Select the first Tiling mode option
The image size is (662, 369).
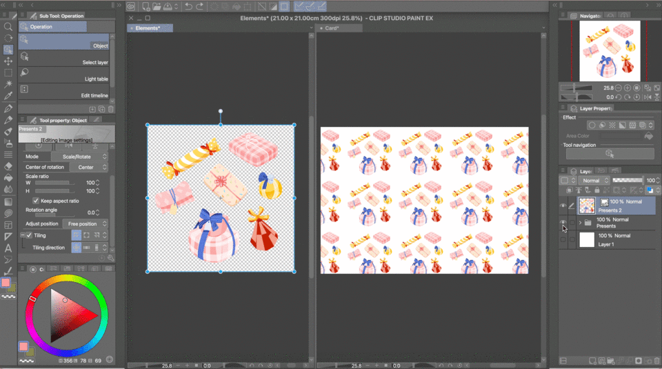[77, 235]
